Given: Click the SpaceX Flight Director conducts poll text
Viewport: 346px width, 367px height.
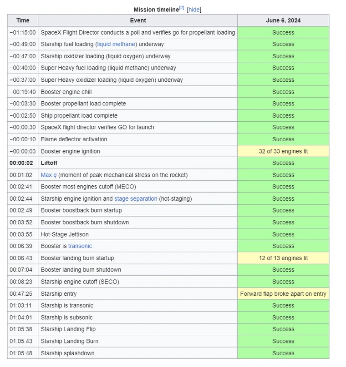Looking at the screenshot, I should coord(137,32).
